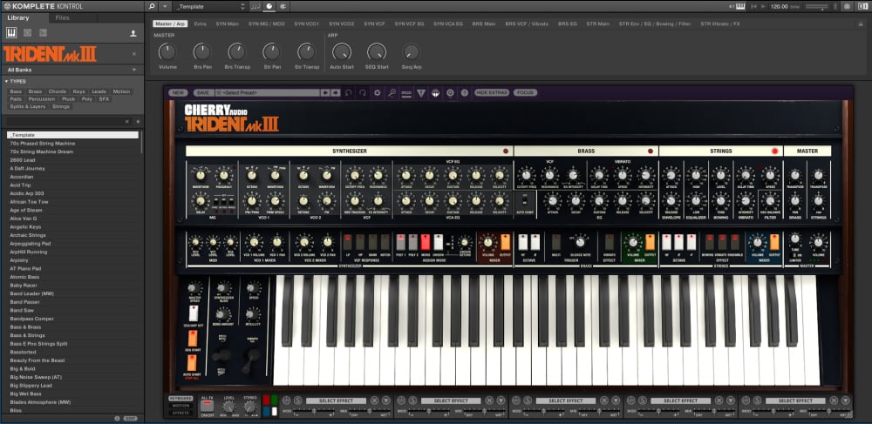Viewport: 872px width, 424px height.
Task: Click the instruments piano icon in browser
Action: tap(12, 33)
